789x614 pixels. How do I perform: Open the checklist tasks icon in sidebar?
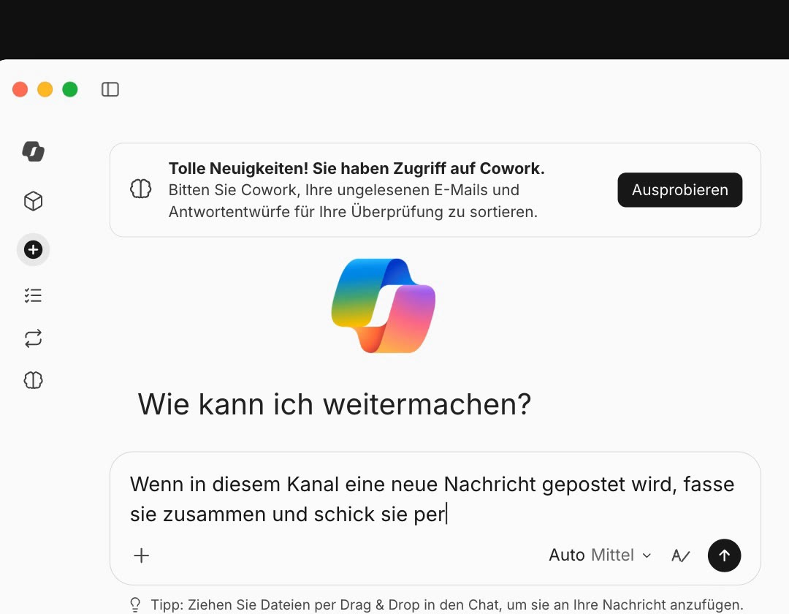coord(33,295)
